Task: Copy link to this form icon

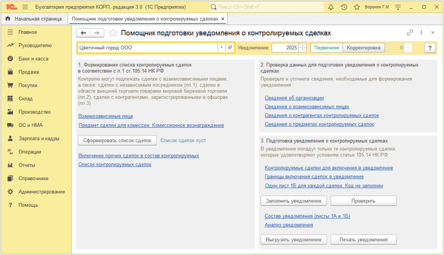Action: coord(410,33)
